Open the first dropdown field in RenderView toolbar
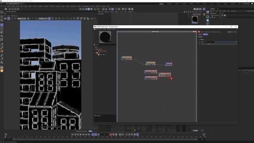 pos(21,19)
